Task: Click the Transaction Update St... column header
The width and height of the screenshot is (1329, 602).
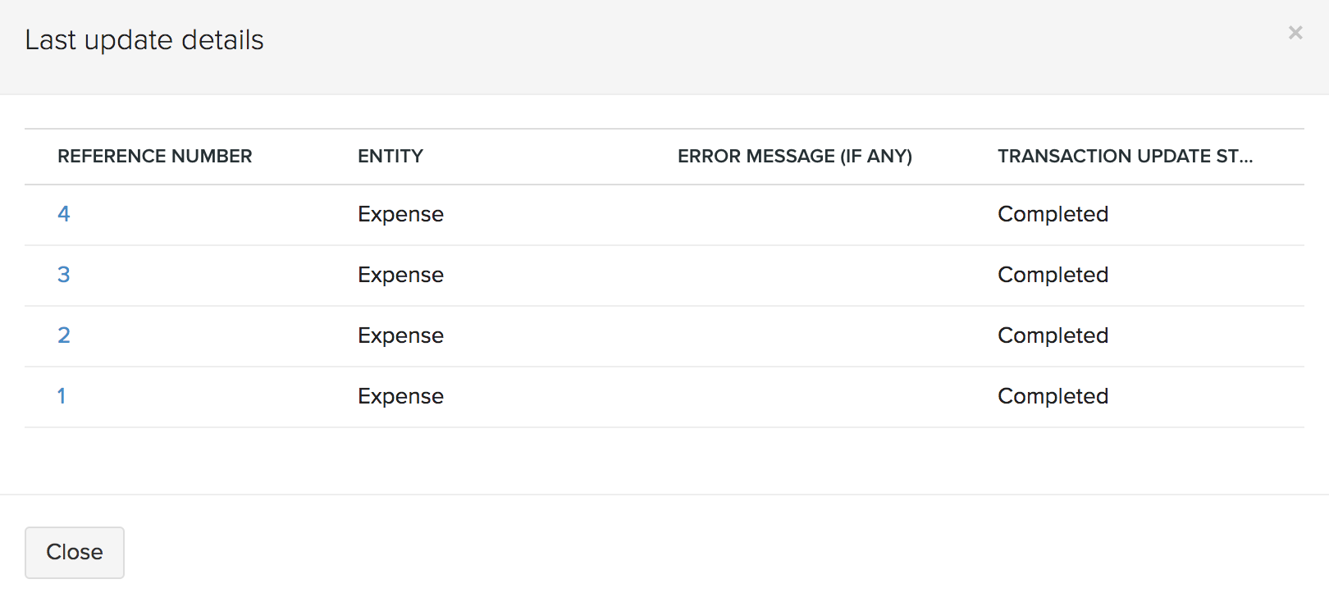Action: pyautogui.click(x=1125, y=156)
